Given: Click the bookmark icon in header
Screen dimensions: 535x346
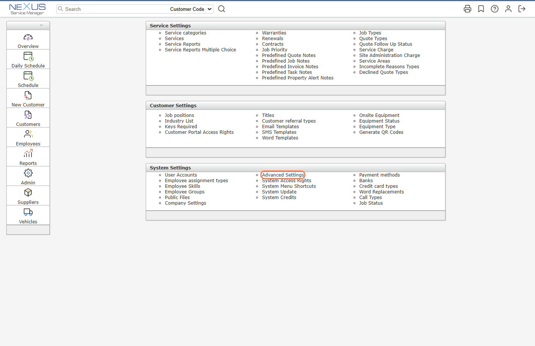Looking at the screenshot, I should 481,9.
